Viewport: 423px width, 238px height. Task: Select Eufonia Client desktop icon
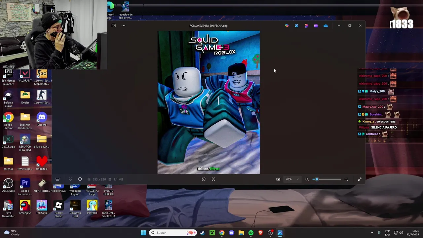click(x=8, y=99)
